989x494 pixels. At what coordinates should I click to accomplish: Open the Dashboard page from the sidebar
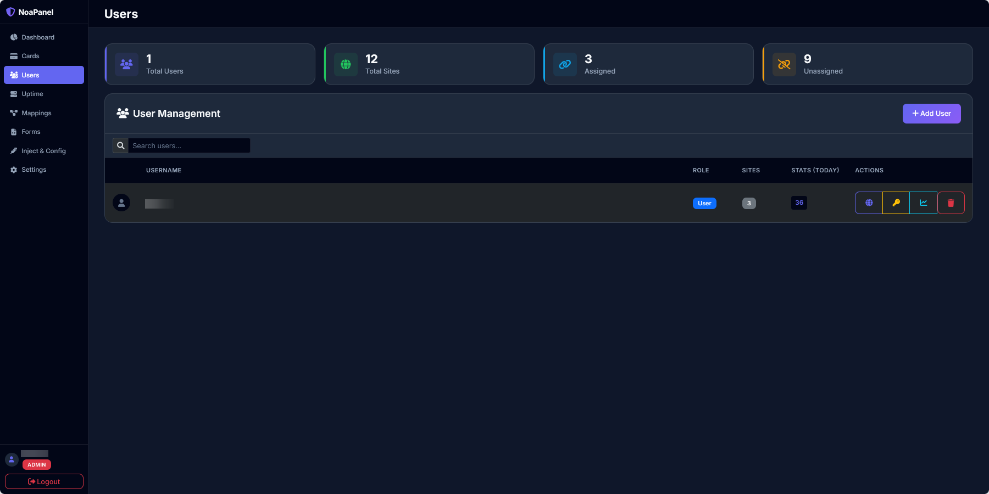coord(38,37)
